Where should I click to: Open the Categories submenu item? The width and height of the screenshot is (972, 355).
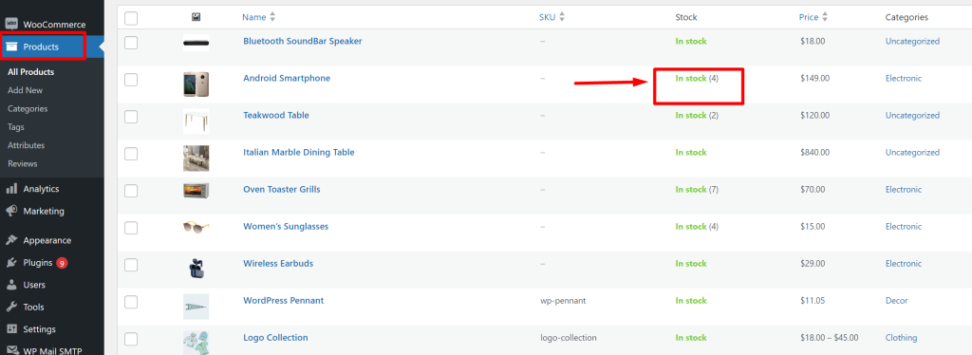28,108
